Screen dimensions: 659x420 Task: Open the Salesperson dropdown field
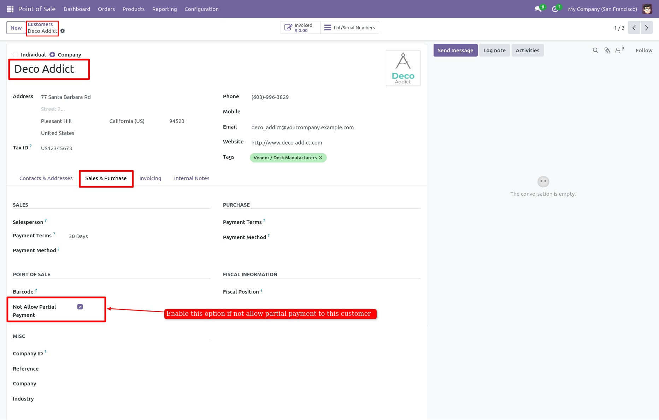tap(139, 222)
